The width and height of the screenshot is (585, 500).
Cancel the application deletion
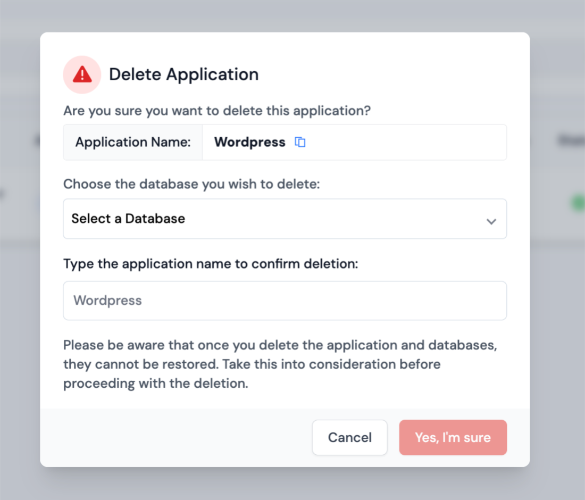(349, 437)
